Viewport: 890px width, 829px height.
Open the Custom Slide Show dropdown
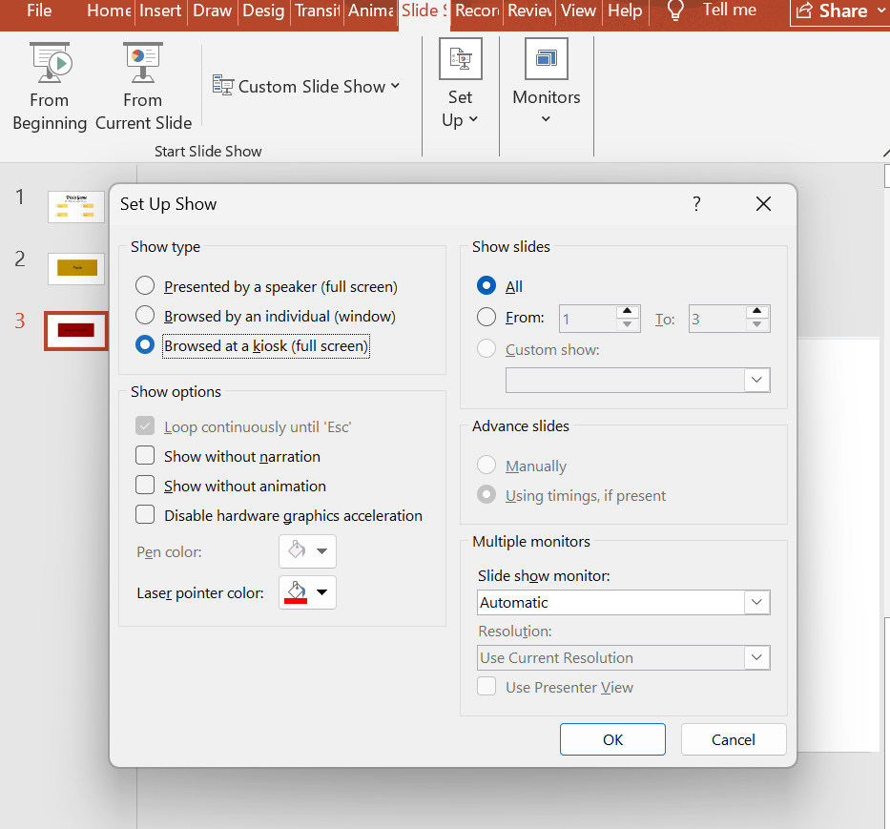[306, 87]
